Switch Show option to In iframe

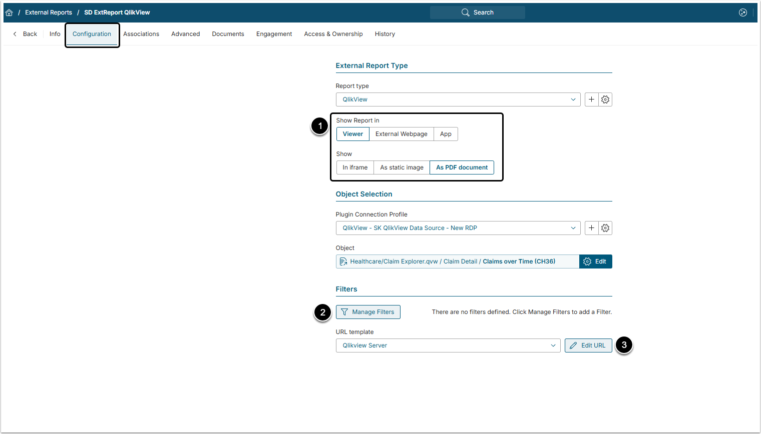point(355,167)
